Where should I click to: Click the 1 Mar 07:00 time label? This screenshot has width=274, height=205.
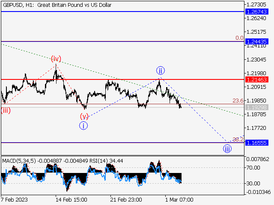click(x=179, y=199)
